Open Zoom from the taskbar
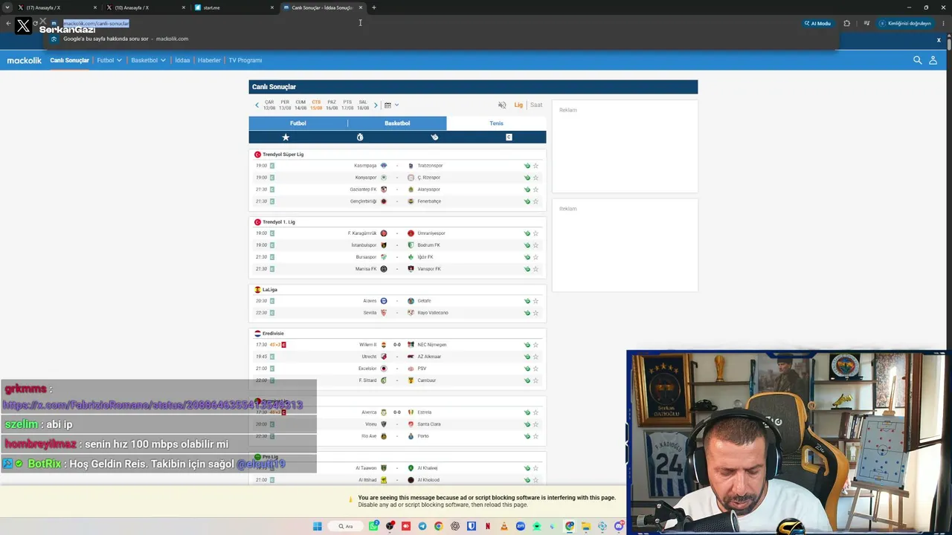 [x=521, y=526]
